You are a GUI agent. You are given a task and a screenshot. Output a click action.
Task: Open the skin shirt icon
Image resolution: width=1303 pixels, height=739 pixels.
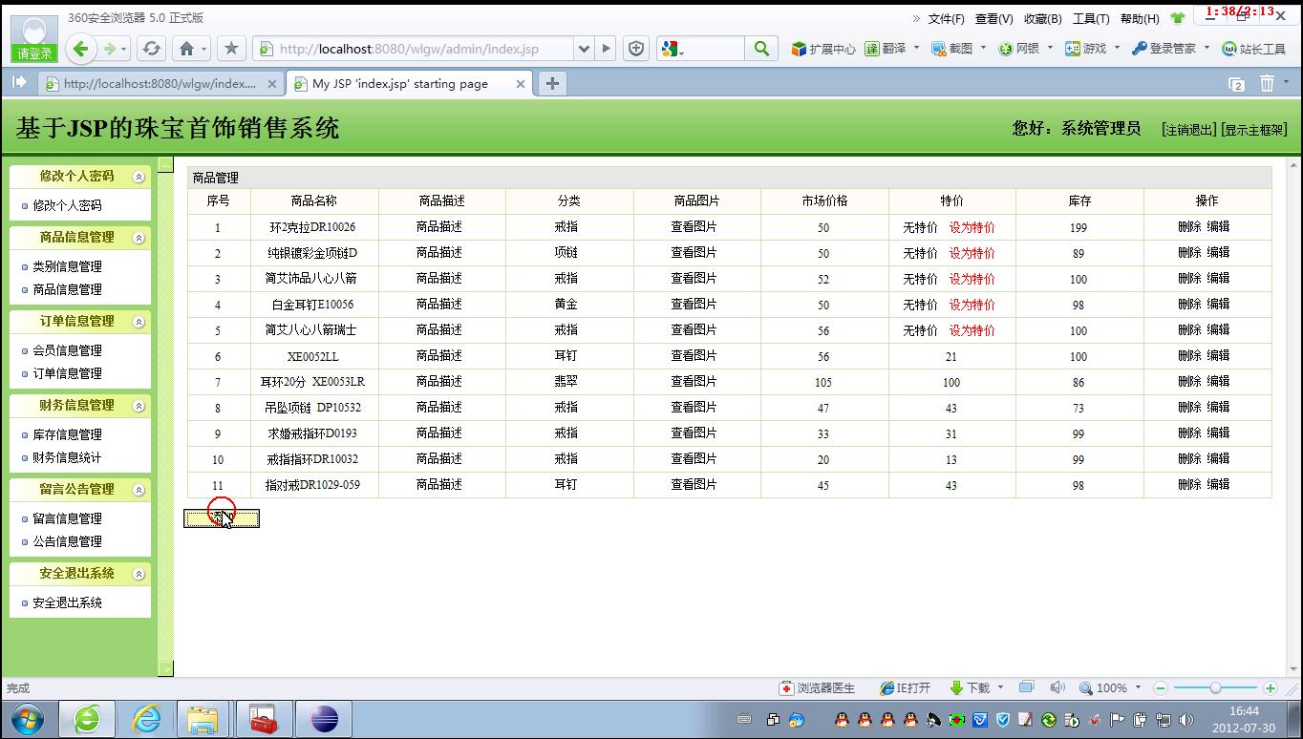1177,18
